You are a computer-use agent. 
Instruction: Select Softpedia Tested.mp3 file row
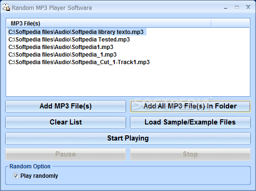69,40
